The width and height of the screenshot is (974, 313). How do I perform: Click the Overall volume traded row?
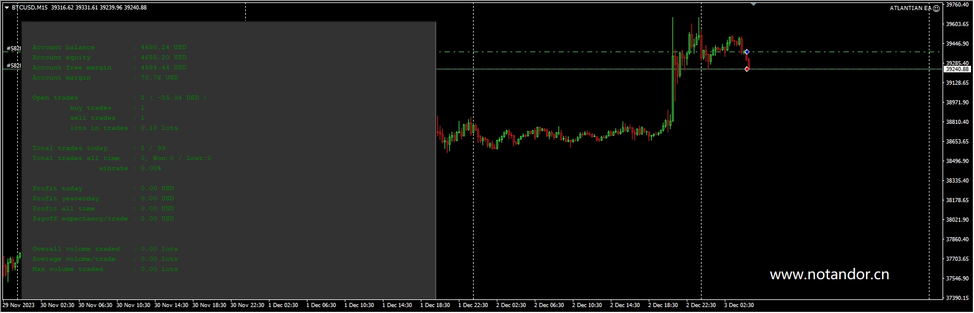click(x=105, y=249)
